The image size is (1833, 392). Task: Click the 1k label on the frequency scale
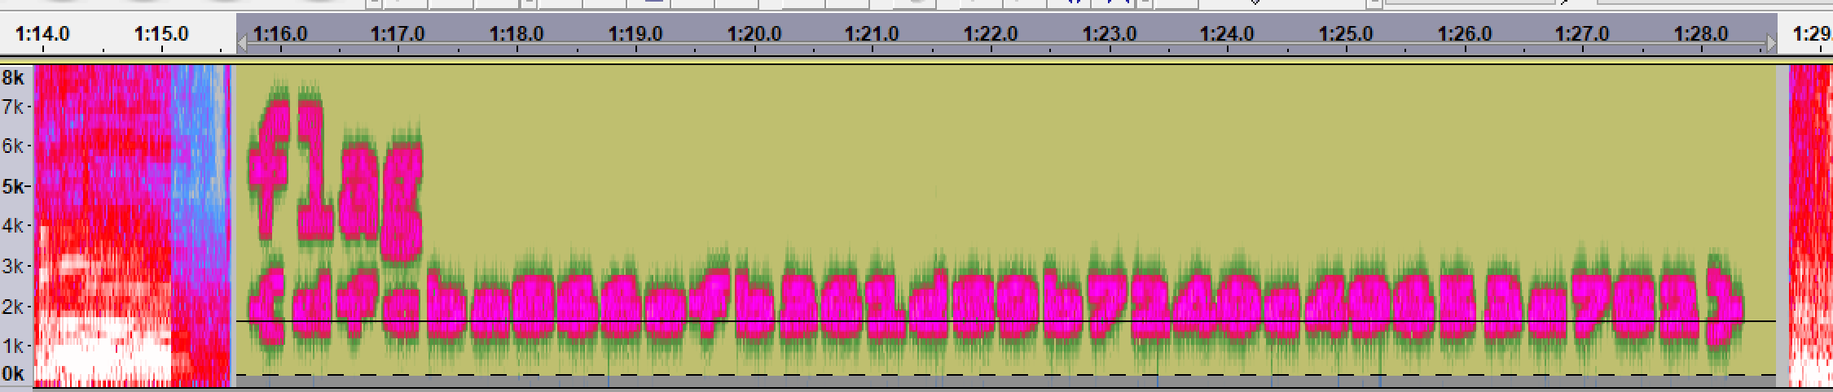point(13,346)
